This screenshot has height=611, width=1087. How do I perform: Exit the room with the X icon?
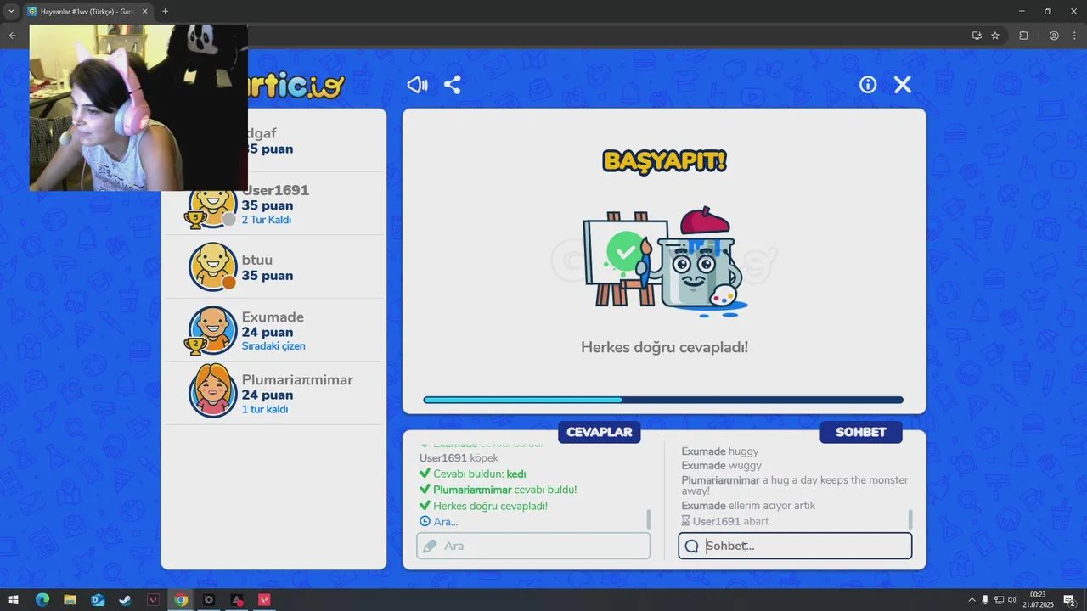coord(903,85)
